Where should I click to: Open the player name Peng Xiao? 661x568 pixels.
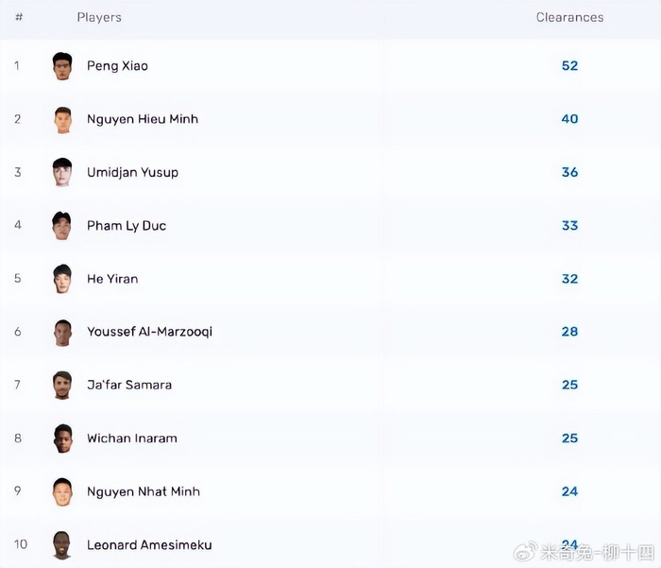pyautogui.click(x=117, y=66)
